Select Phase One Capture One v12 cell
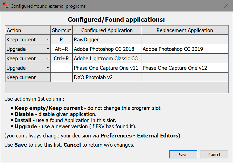The height and width of the screenshot is (163, 233). tap(185, 68)
